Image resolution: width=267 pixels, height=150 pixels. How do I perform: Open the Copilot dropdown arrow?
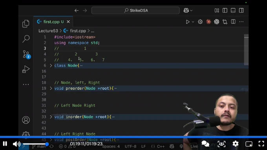point(191,11)
